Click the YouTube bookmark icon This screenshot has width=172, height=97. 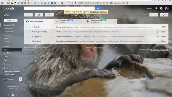(x=25, y=3)
